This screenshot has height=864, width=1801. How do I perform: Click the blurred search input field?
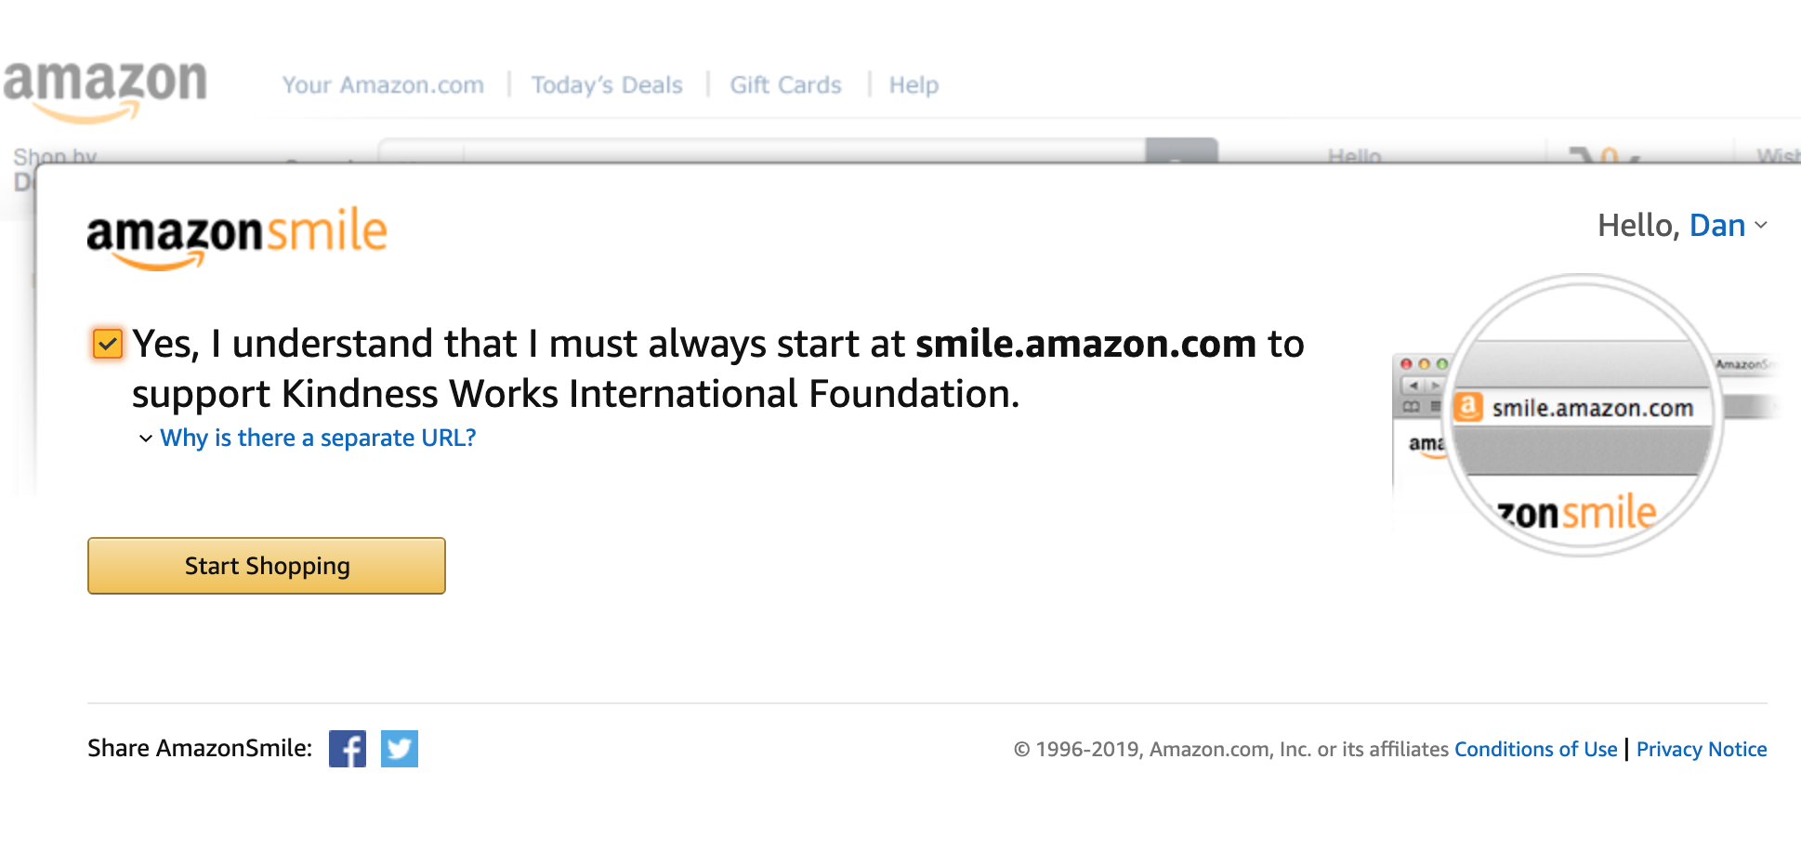click(804, 151)
